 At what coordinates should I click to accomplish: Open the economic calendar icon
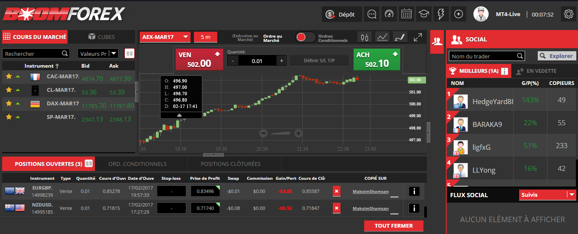point(406,14)
